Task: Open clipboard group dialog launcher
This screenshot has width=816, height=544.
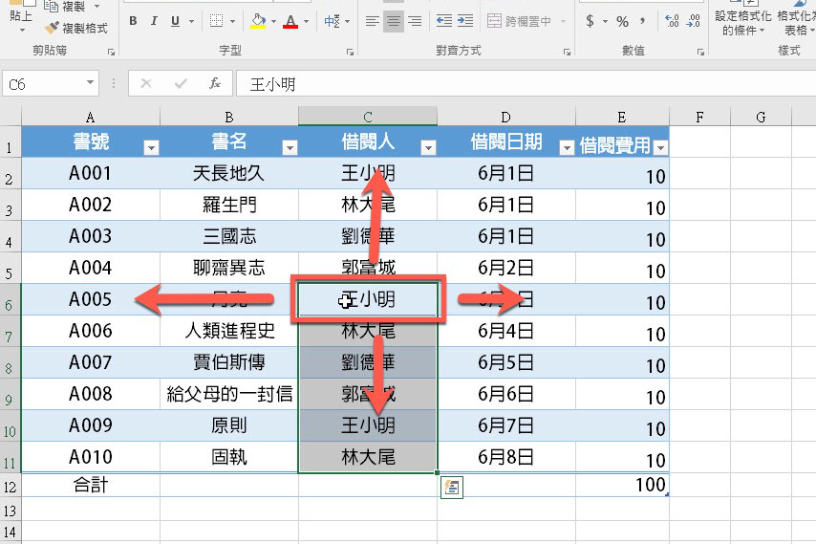Action: click(x=112, y=52)
